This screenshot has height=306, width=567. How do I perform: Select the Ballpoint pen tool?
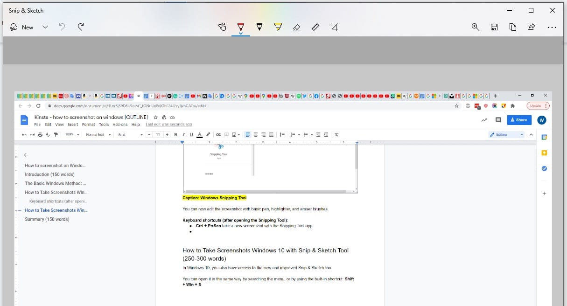pyautogui.click(x=241, y=27)
